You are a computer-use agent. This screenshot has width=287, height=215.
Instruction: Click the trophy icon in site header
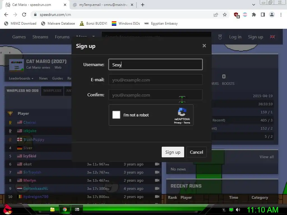click(220, 37)
